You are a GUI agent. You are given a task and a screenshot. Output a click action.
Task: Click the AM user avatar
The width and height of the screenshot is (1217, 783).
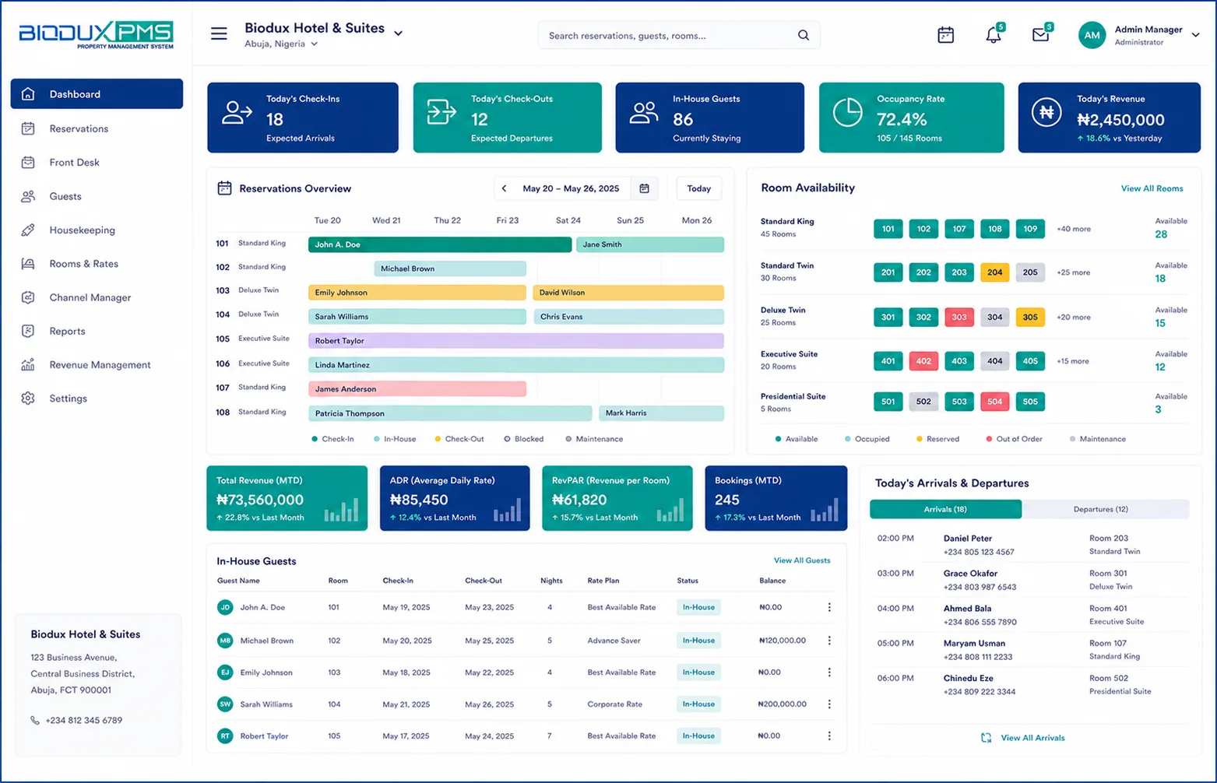pos(1092,35)
